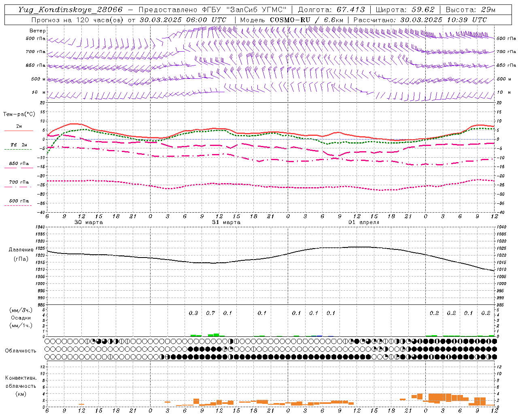Screen dimensions: 518x414
Task: Click the Тем-ра(°C) temperature panel label
Action: (19, 114)
